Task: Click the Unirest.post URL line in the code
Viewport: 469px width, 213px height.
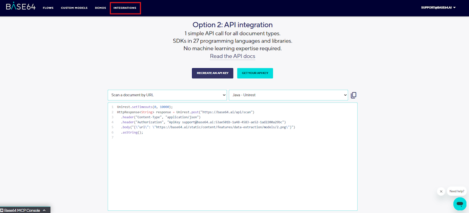Action: 185,112
